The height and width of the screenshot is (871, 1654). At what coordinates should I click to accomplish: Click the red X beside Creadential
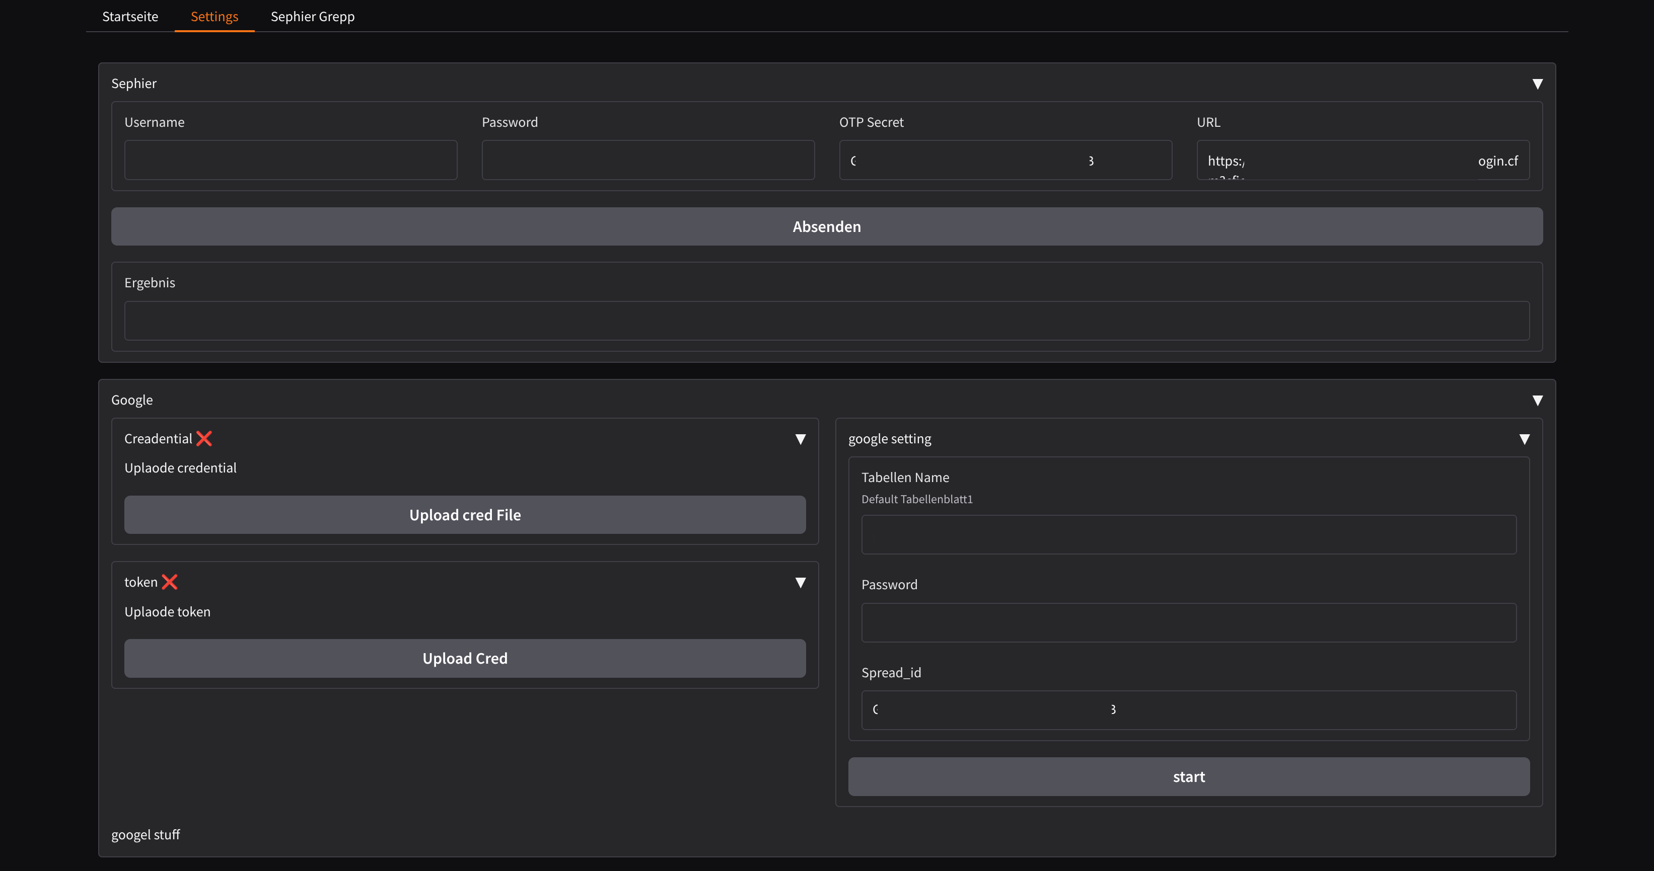point(204,438)
